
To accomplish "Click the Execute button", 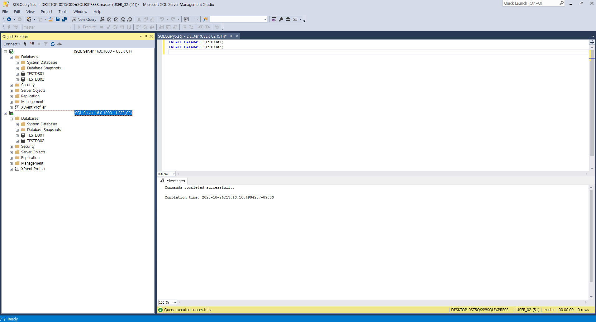I will 87,27.
